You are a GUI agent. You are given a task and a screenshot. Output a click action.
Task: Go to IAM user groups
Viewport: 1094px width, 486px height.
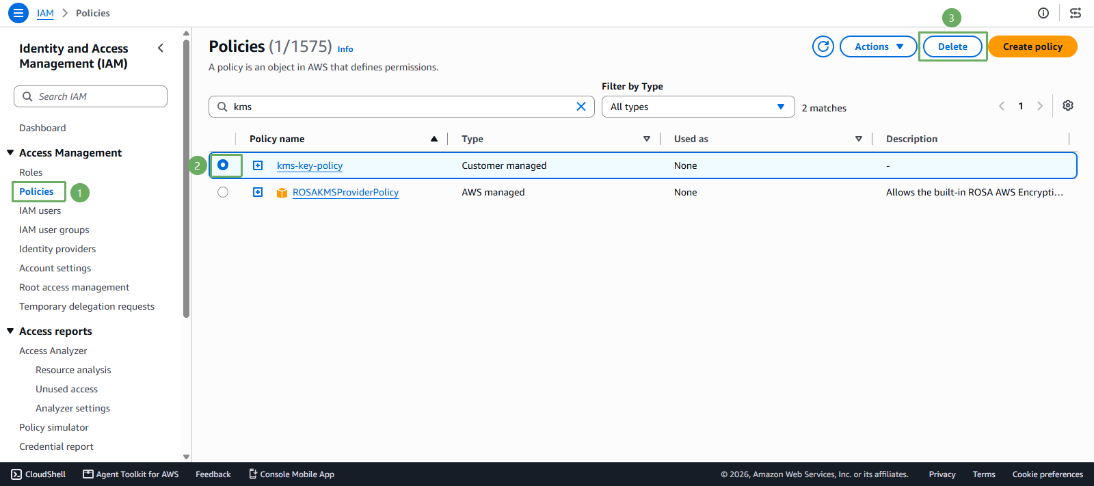click(x=54, y=230)
